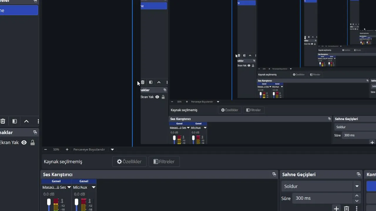Toggle Ekran Yak lock in largest nested preview

[x=163, y=97]
